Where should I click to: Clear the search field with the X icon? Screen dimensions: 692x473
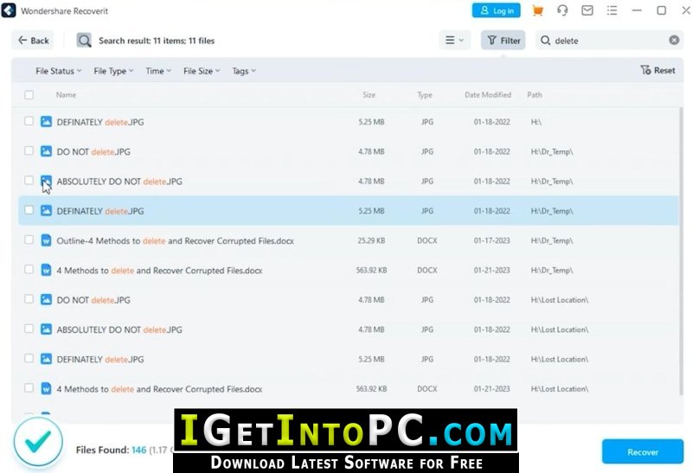(x=674, y=40)
